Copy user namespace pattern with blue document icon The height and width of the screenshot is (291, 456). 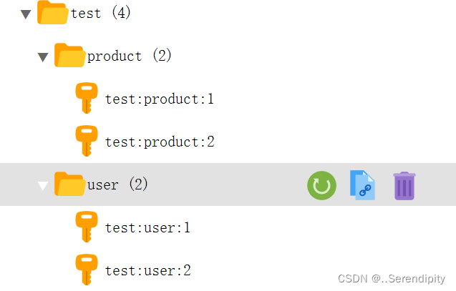point(362,185)
